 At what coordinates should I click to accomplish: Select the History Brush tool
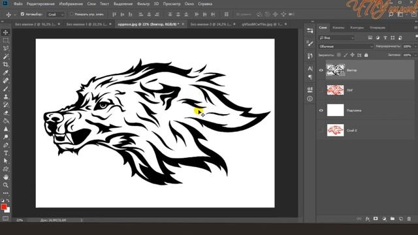6,104
